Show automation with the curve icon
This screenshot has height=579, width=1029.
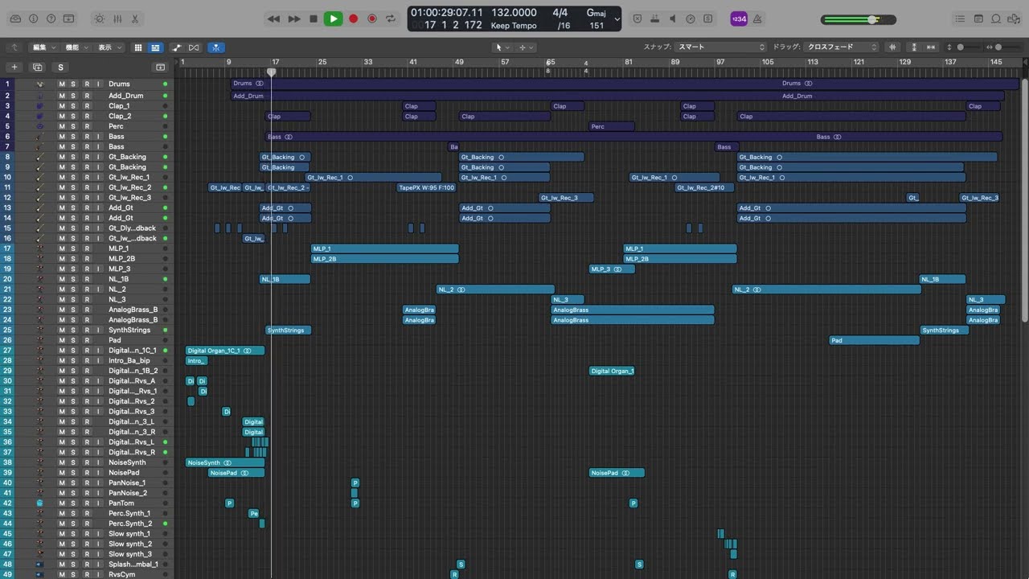[177, 47]
